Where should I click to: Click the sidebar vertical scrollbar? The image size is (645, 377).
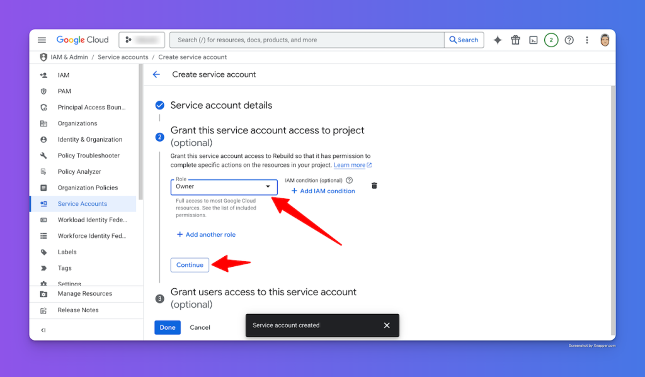pyautogui.click(x=140, y=133)
